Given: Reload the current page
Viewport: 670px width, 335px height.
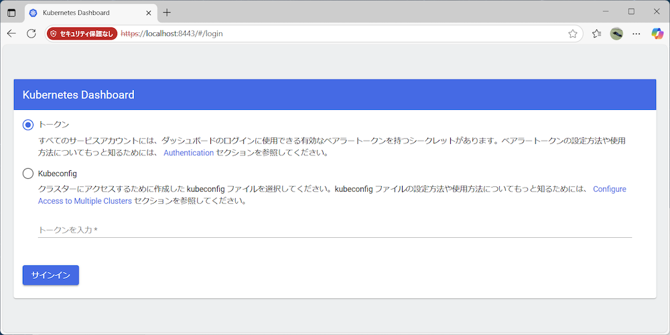Looking at the screenshot, I should [31, 33].
